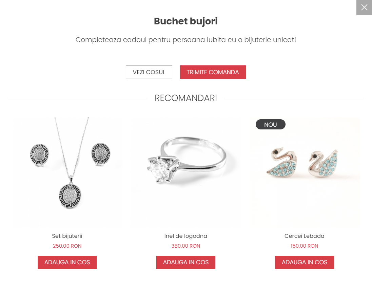The width and height of the screenshot is (372, 289).
Task: Click the RECOMANDARI section heading
Action: tap(186, 98)
